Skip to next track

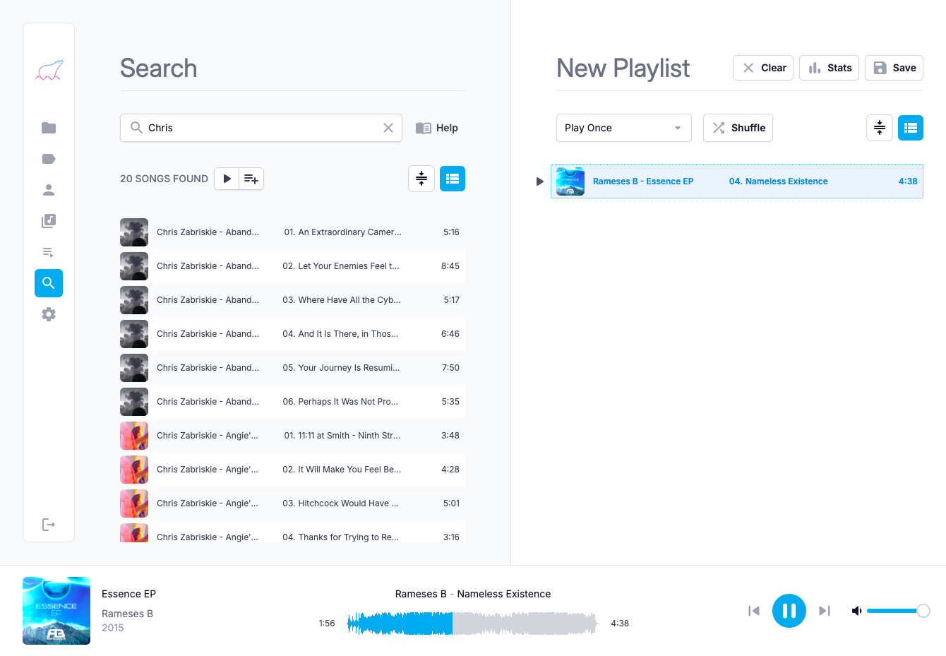(825, 611)
